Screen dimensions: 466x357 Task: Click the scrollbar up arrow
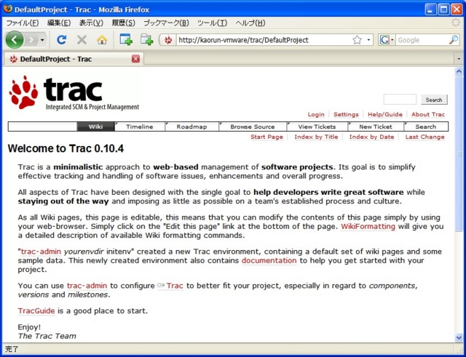[x=459, y=71]
